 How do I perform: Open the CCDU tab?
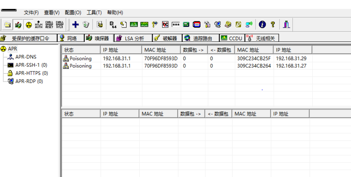point(232,38)
